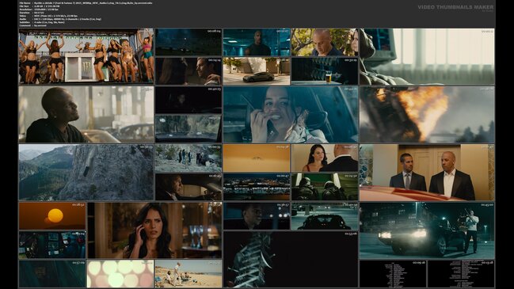Click the beer glass on table thumbnail
The image size is (514, 289).
pos(325,71)
